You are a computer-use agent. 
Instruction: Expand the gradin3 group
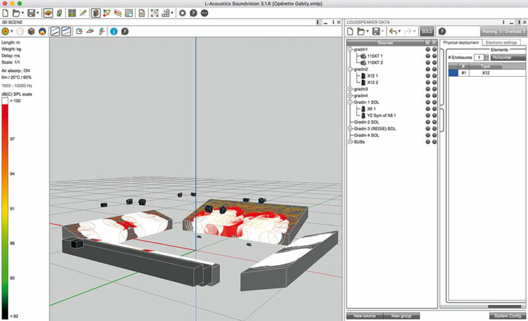tap(348, 89)
